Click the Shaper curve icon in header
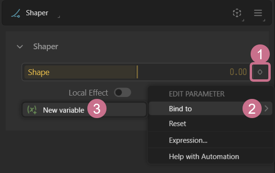 coord(16,13)
